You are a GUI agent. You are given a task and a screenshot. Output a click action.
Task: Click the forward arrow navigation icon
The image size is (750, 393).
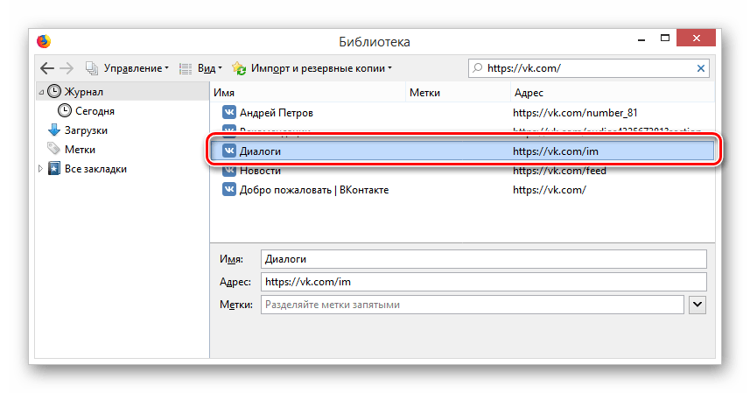click(x=67, y=68)
